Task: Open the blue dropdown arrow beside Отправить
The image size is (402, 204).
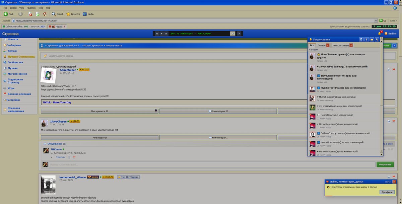Action: click(394, 46)
